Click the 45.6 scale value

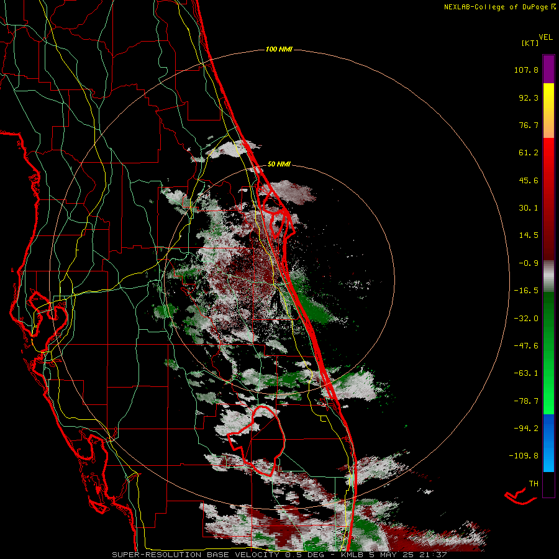tap(529, 180)
